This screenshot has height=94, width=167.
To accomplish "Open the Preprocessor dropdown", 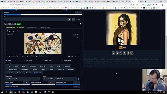I will [22, 79].
